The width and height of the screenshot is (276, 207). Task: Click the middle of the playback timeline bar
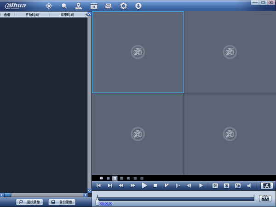point(176,199)
